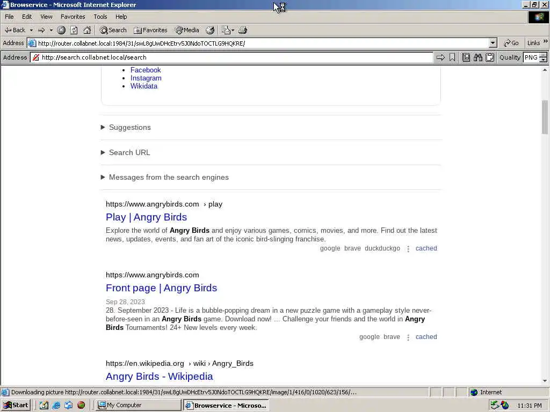Click duckduckgo engine label on Play result
550x412 pixels.
pyautogui.click(x=382, y=248)
